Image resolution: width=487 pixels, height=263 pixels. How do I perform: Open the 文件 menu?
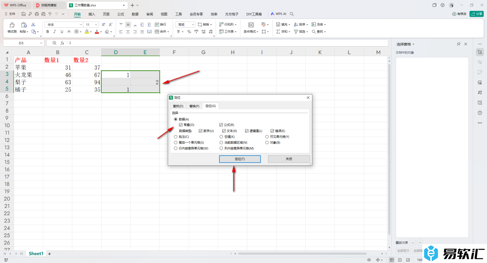tap(10, 14)
